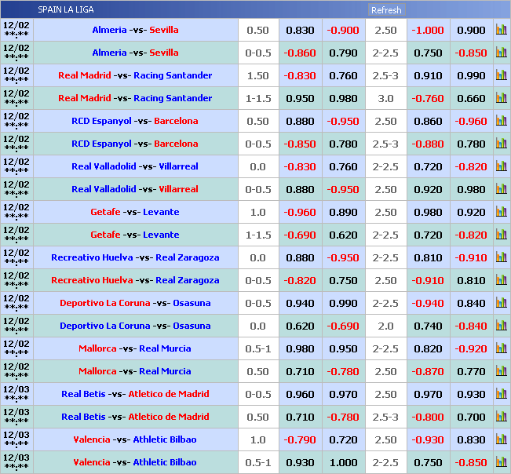View chart for Getafe-Levante 1-1.5 handicap row

click(x=501, y=235)
